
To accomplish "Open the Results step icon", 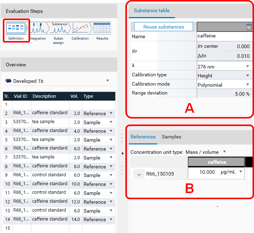I will (x=102, y=29).
